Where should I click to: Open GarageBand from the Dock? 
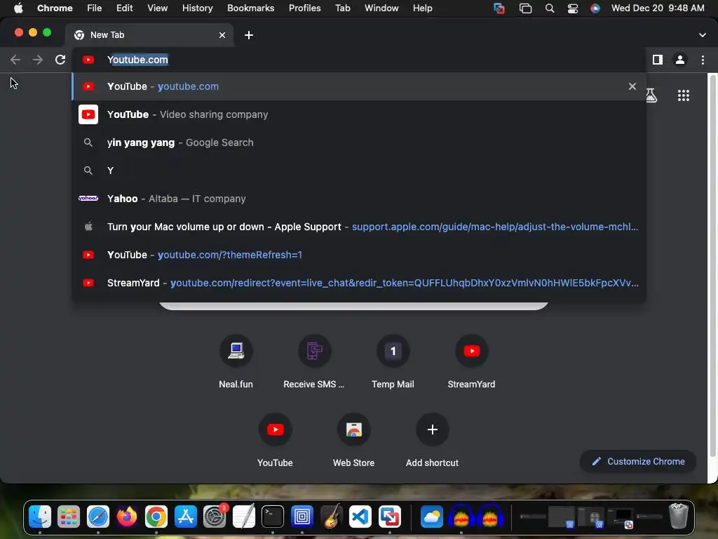click(332, 517)
